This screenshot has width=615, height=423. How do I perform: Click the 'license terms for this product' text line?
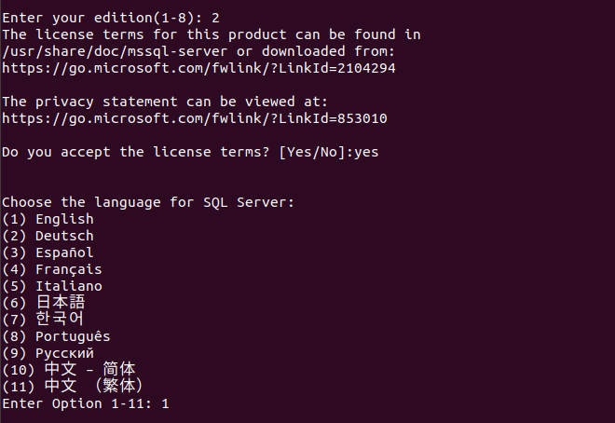coord(211,34)
